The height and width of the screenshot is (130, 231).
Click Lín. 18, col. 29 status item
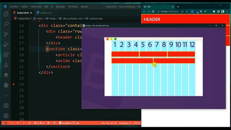pos(109,123)
